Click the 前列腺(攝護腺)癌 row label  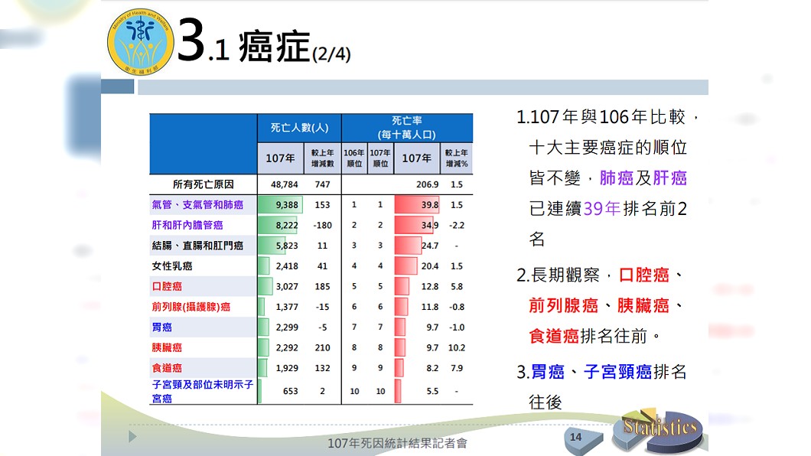click(191, 307)
